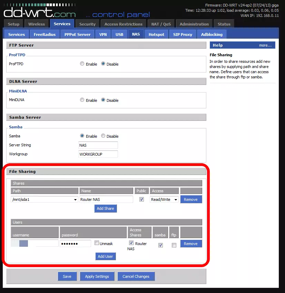Click the Help more... link
This screenshot has height=293, width=285.
pos(265,45)
